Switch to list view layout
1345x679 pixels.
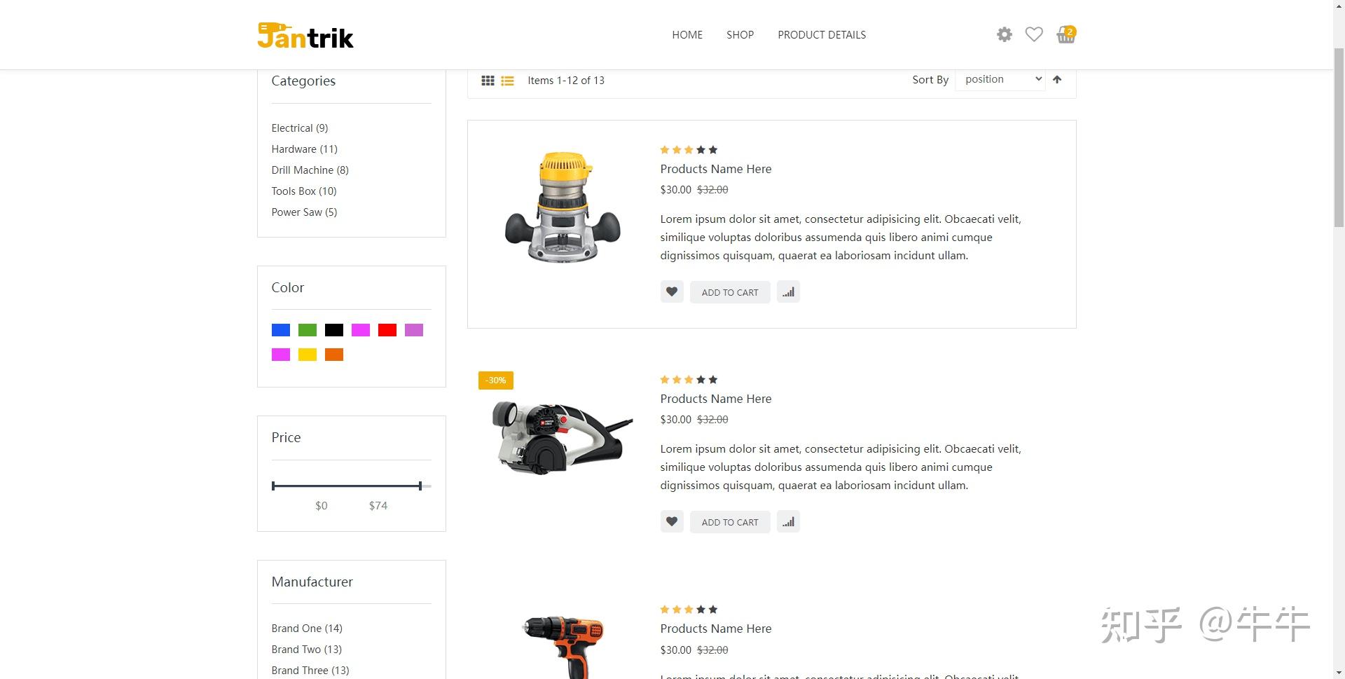(507, 81)
